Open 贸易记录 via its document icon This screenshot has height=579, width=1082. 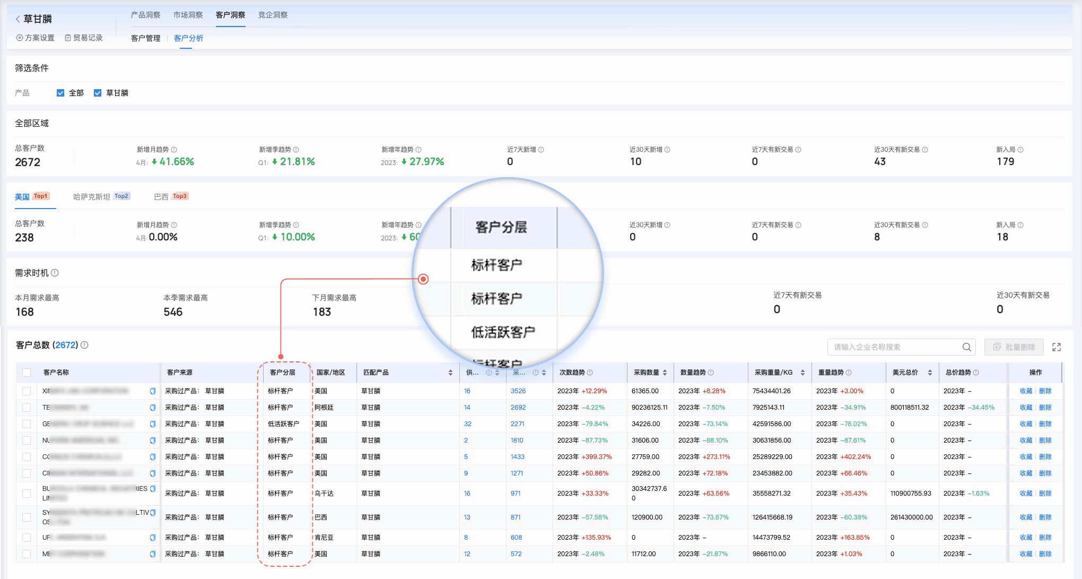click(x=67, y=38)
